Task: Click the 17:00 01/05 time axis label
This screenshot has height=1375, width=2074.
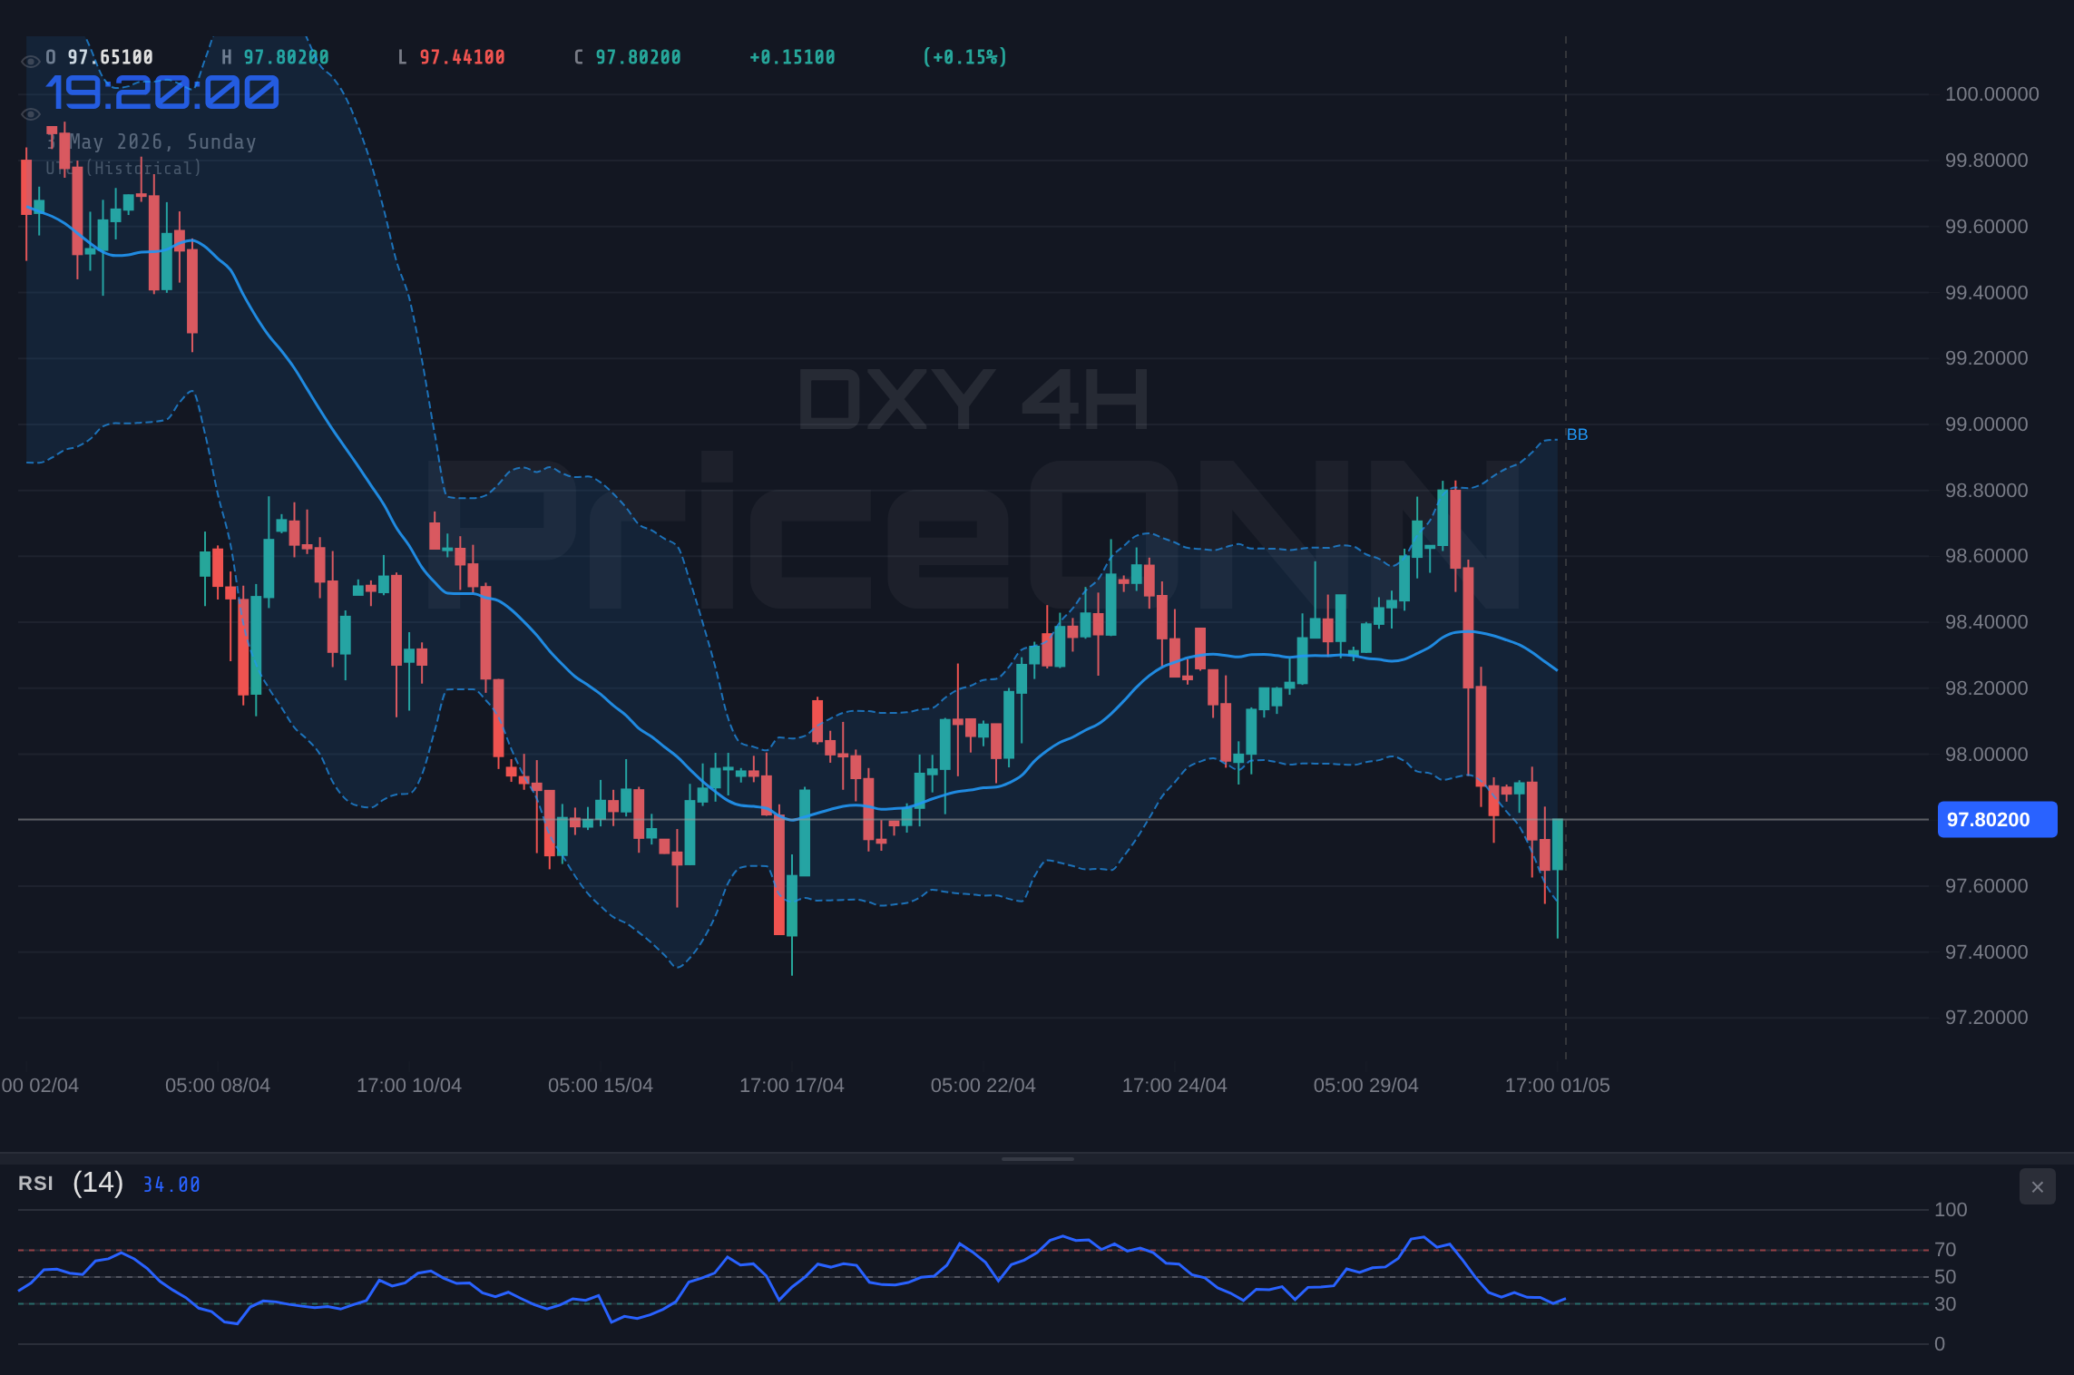Action: pyautogui.click(x=1558, y=1086)
